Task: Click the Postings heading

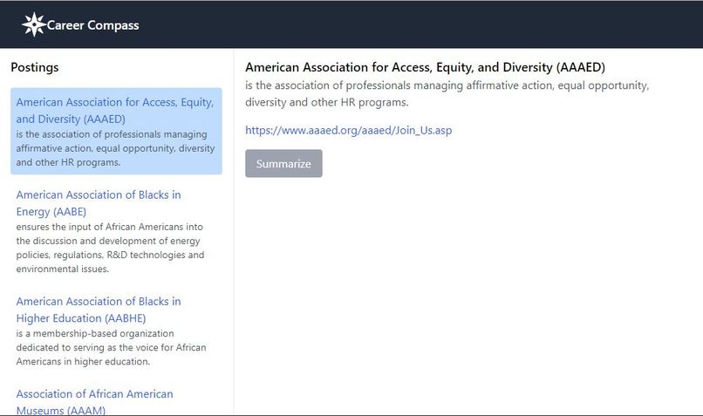Action: (x=35, y=67)
